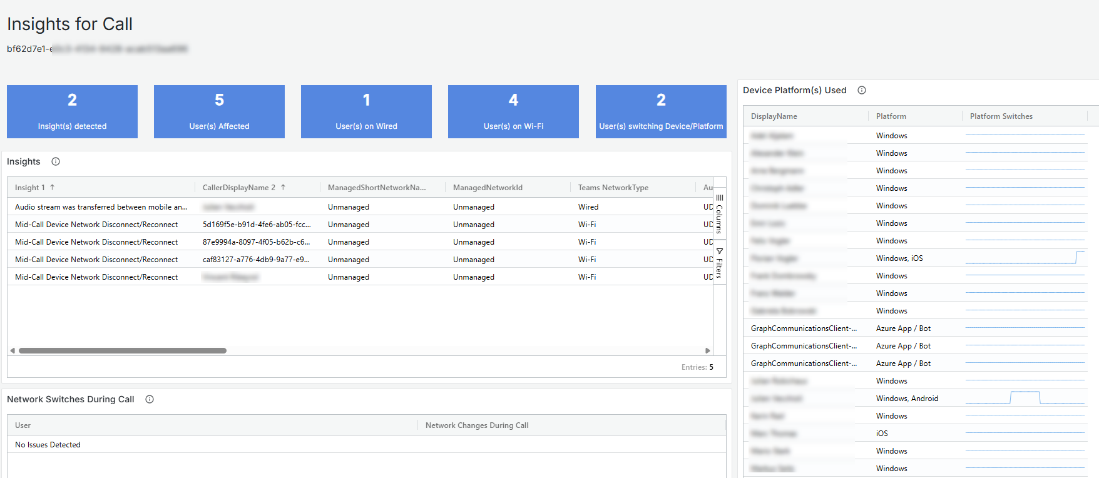1099x478 pixels.
Task: Select the User(s) on Wi-Fi tile
Action: pos(513,111)
